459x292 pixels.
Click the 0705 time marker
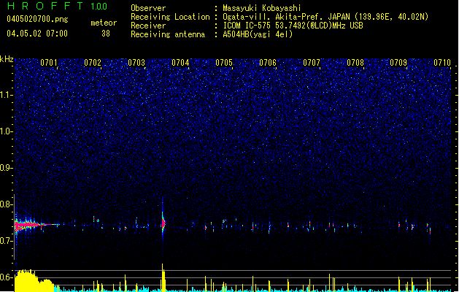[224, 63]
